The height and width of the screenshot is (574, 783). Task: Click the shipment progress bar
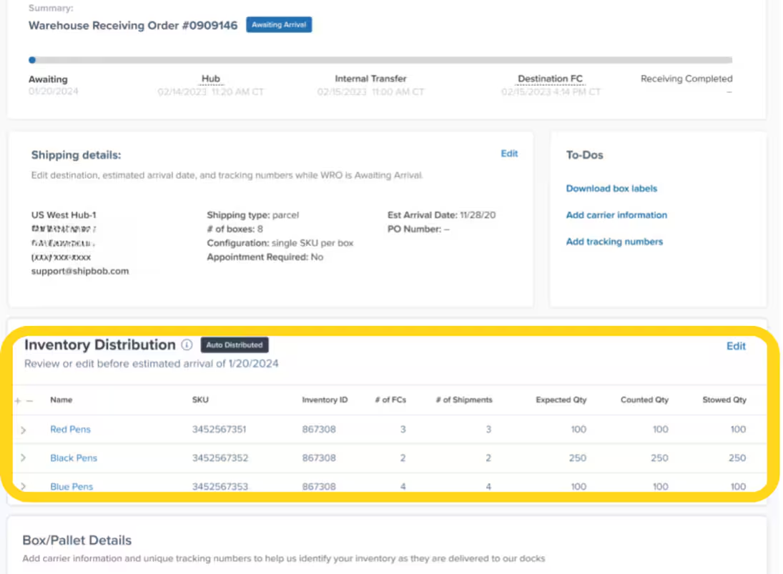tap(382, 60)
